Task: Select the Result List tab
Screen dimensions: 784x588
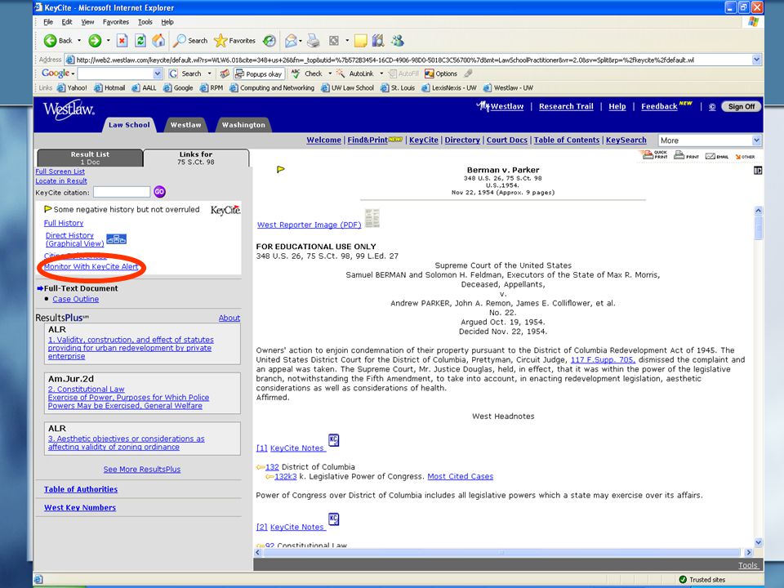Action: coord(90,158)
